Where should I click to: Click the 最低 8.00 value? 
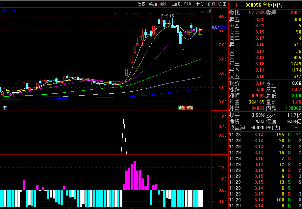(x=297, y=96)
